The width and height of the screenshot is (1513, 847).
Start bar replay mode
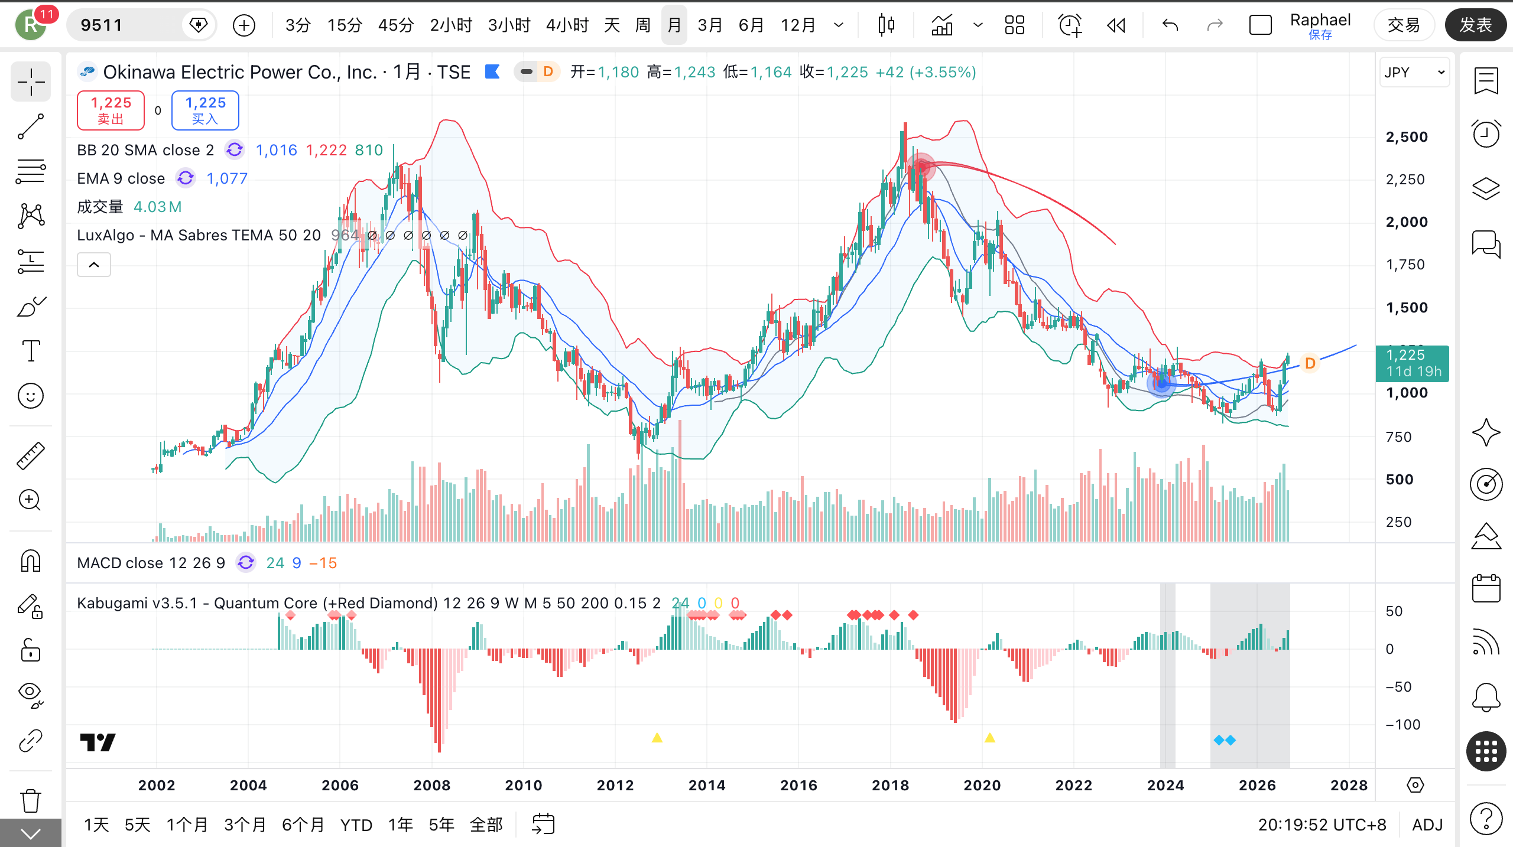pos(1116,25)
